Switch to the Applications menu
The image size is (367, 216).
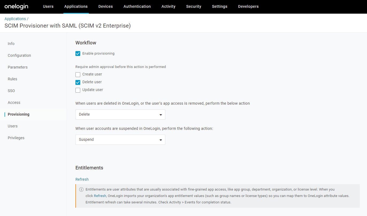[x=76, y=6]
